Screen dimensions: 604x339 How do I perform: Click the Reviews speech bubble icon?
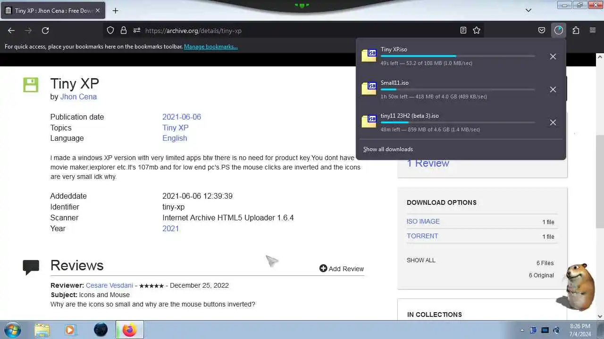(x=31, y=267)
